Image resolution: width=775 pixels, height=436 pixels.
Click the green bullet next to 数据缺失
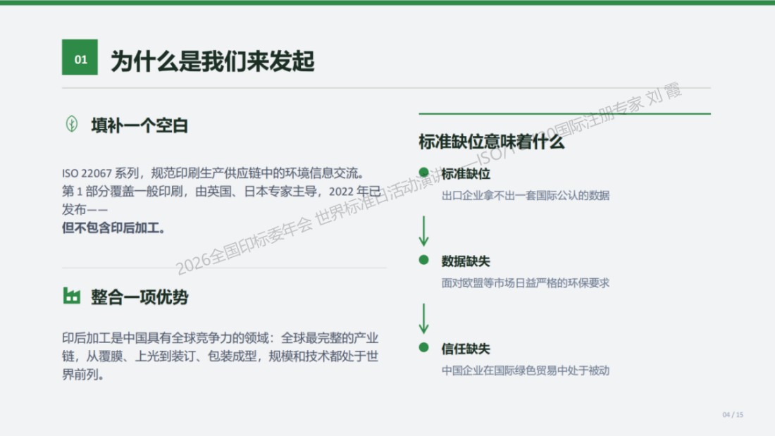423,259
